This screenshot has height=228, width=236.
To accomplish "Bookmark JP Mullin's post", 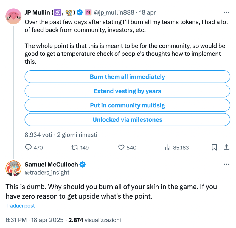I will pos(214,148).
